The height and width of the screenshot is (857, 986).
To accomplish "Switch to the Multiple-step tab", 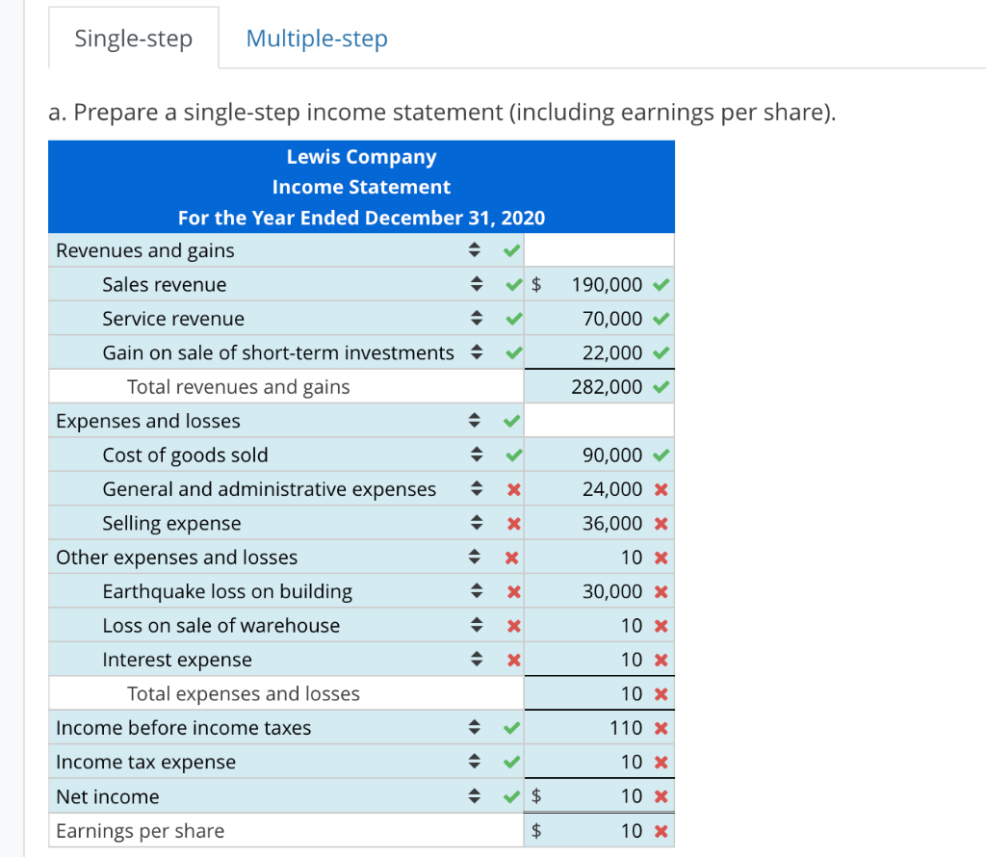I will click(x=316, y=38).
